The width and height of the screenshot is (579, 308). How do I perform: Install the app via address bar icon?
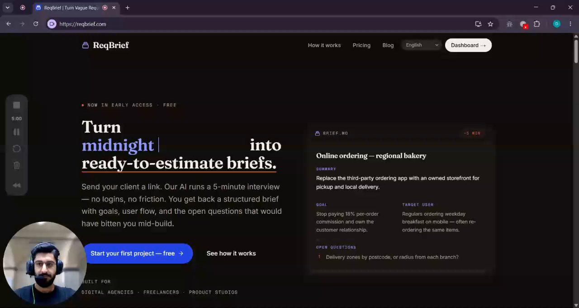point(478,24)
